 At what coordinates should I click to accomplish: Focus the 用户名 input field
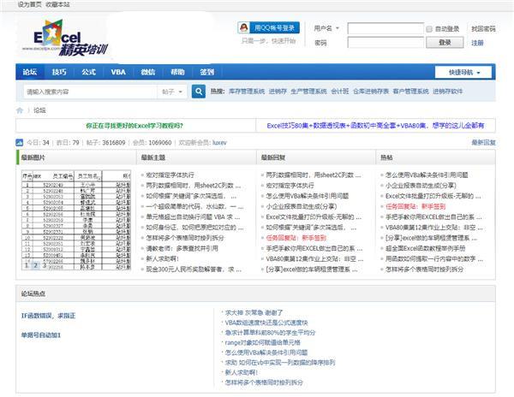click(385, 28)
